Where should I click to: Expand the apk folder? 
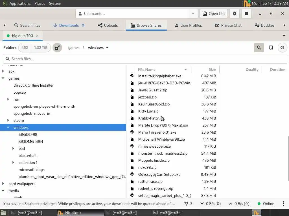pos(3,71)
